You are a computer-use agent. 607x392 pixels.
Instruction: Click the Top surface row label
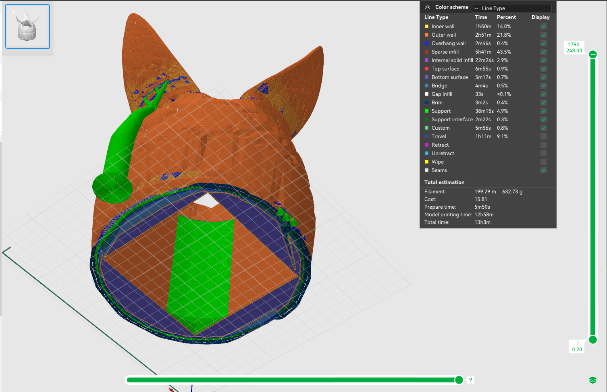[x=445, y=69]
